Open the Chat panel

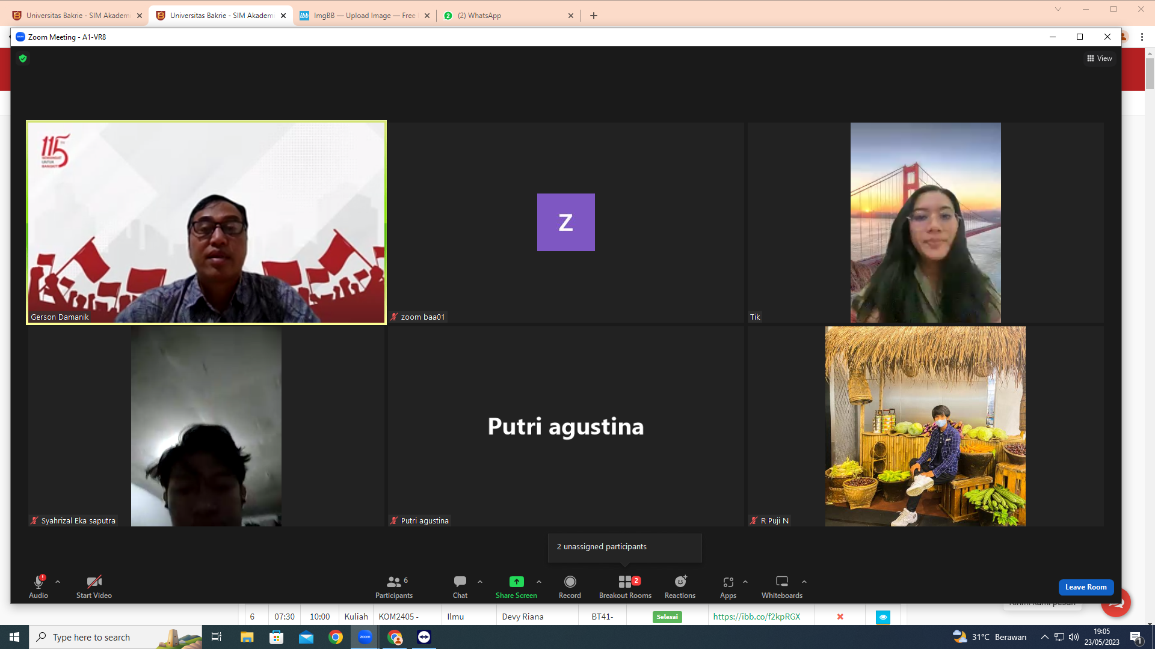460,586
